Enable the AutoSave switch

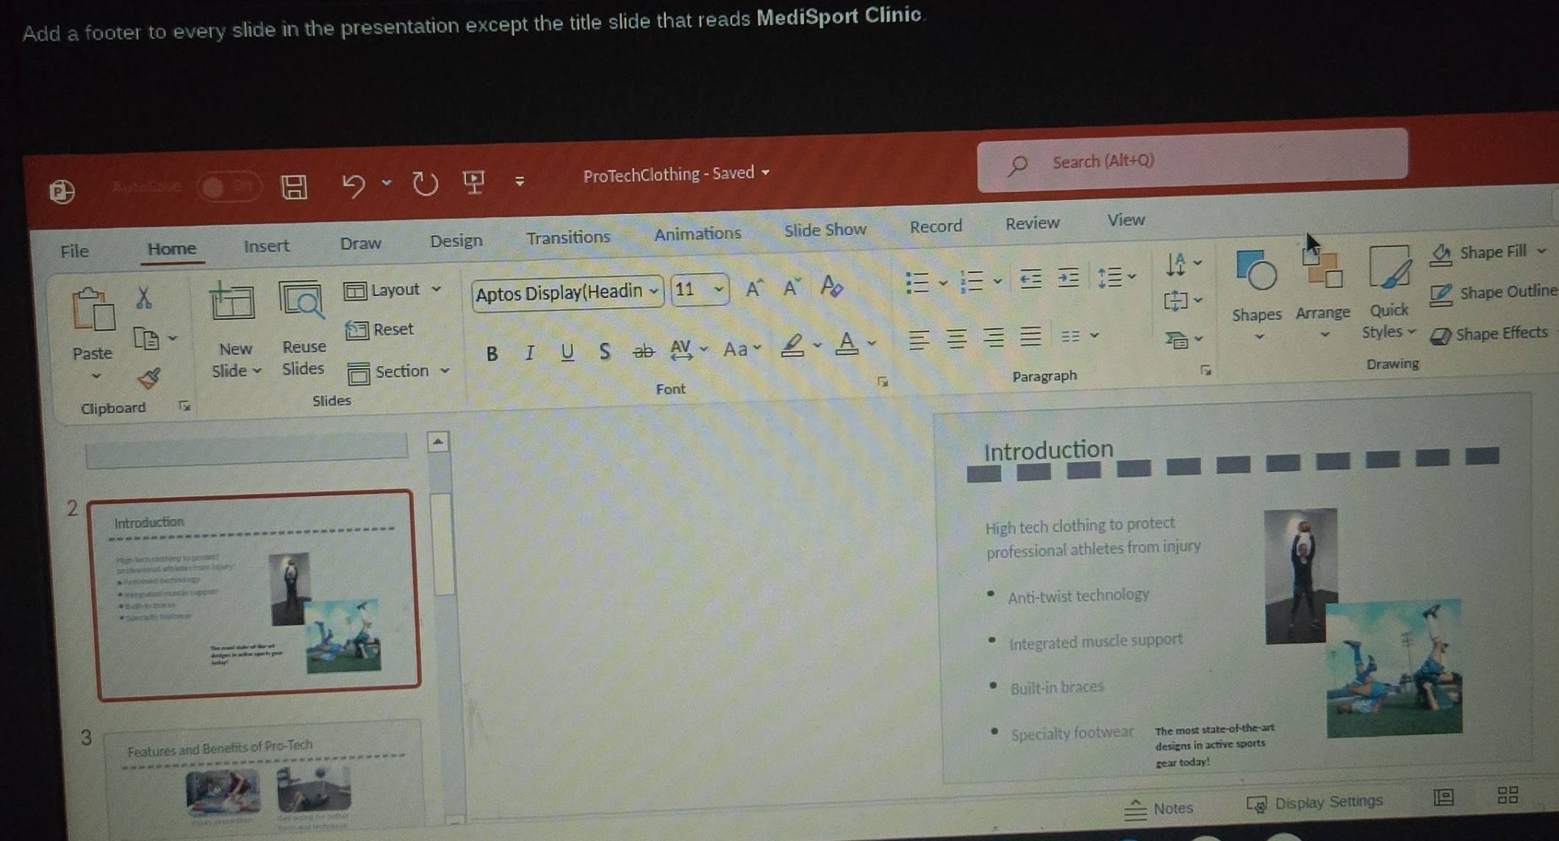click(x=229, y=185)
